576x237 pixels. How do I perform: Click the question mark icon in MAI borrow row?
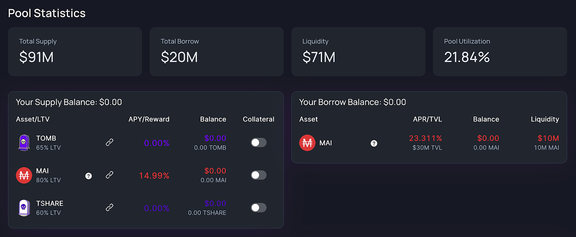[374, 143]
